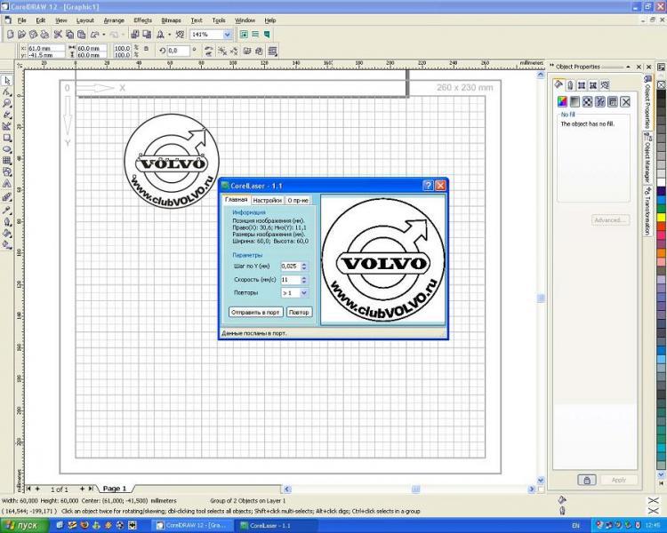Open the application launcher dropdown arrow
The width and height of the screenshot is (667, 533).
click(x=169, y=35)
